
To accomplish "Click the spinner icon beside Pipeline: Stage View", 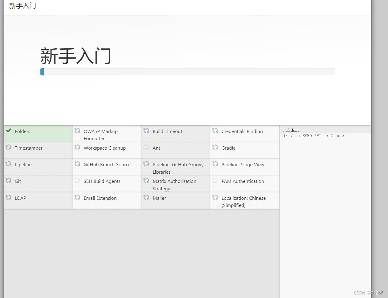I will 215,164.
